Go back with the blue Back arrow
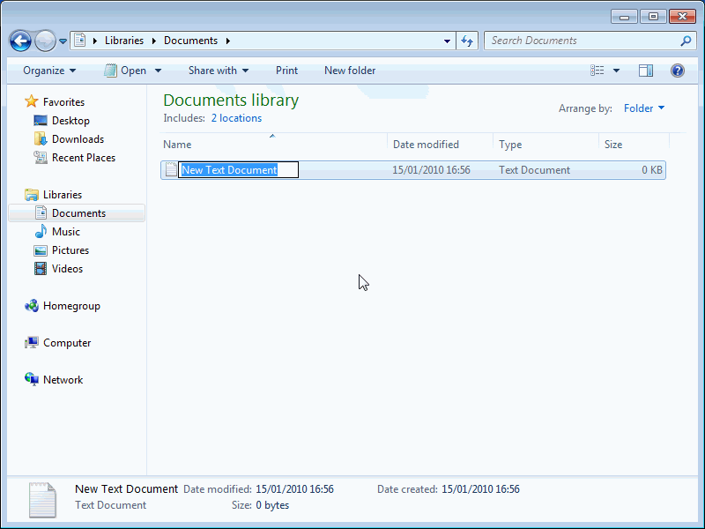Viewport: 705px width, 529px height. [x=20, y=41]
